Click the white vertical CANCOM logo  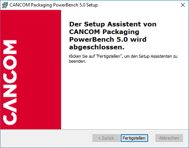pos(10,83)
